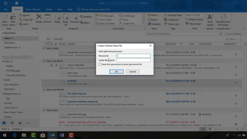Open File Explorer from taskbar
This screenshot has width=247, height=139.
[24, 135]
